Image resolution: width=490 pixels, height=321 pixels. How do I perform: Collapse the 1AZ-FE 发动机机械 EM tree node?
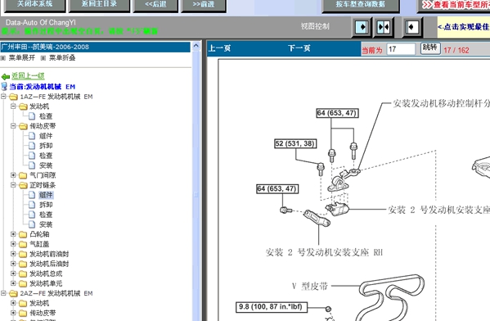click(x=4, y=97)
